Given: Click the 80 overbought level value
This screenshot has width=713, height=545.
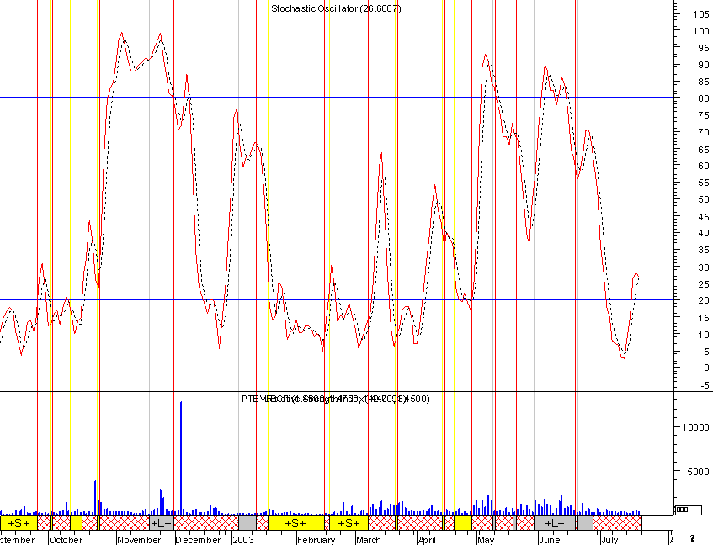Looking at the screenshot, I should (704, 98).
